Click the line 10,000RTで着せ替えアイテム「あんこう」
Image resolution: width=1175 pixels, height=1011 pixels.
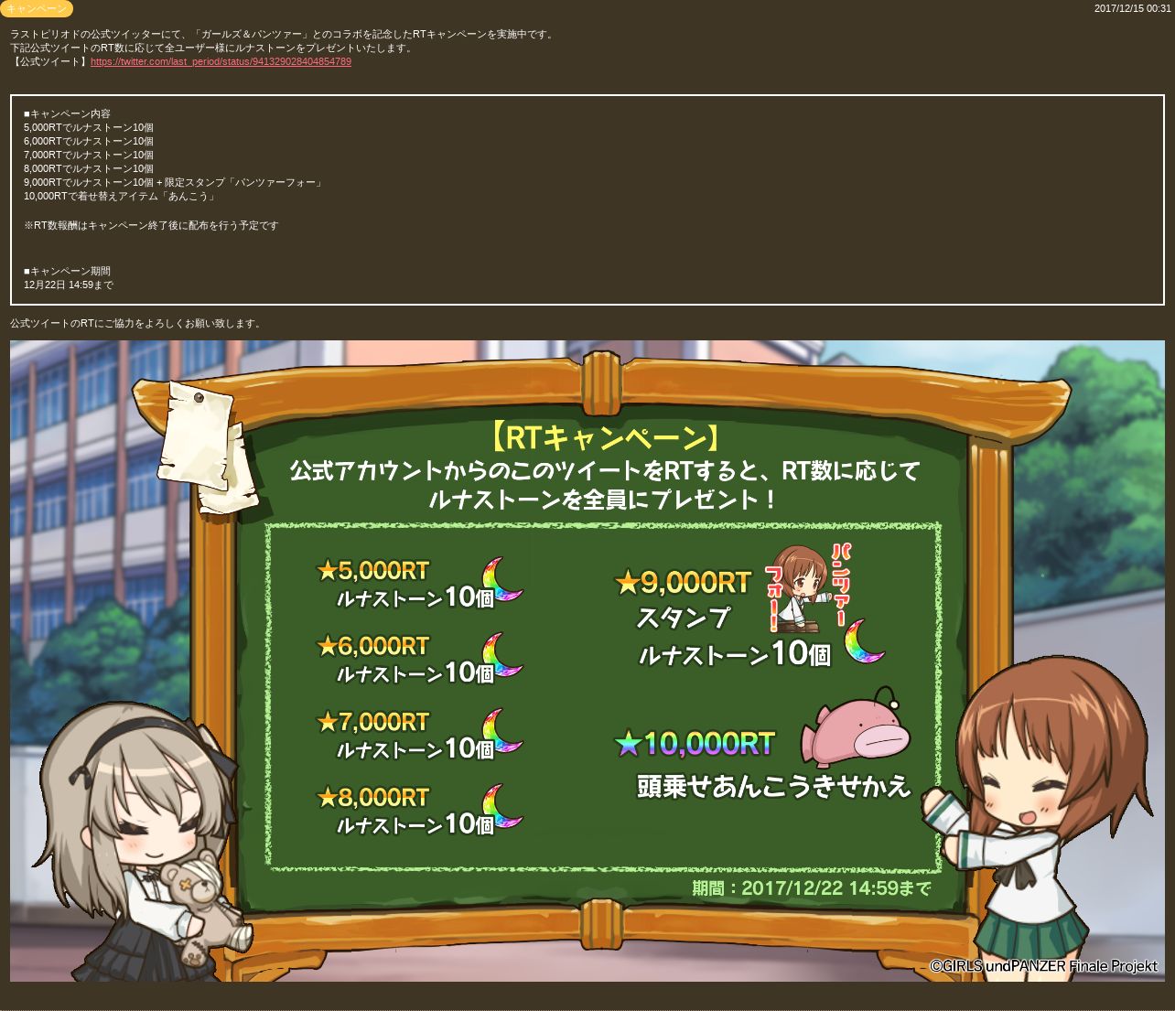click(x=120, y=196)
